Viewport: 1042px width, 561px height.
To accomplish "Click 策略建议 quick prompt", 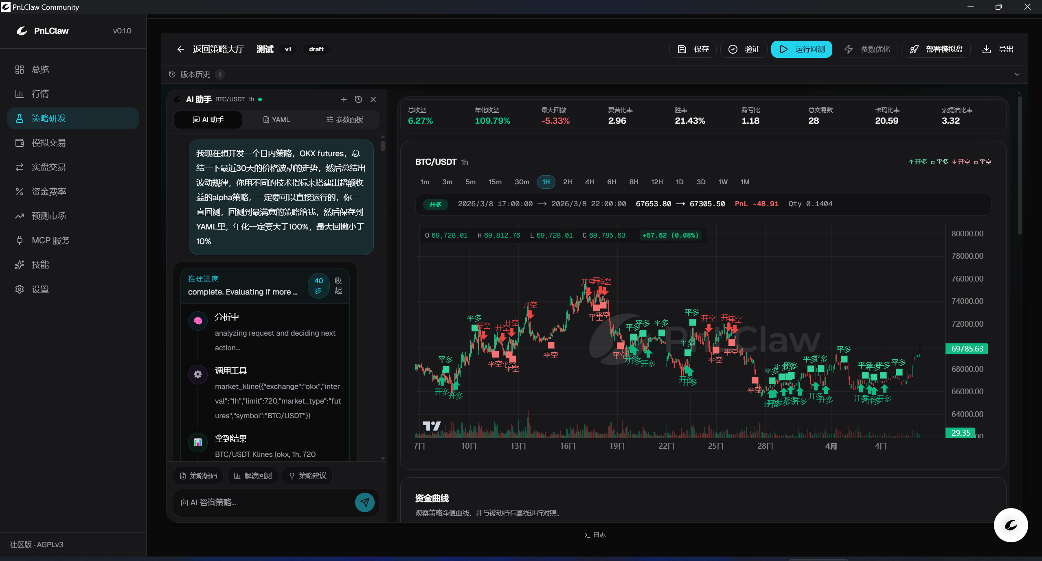I will pyautogui.click(x=307, y=476).
